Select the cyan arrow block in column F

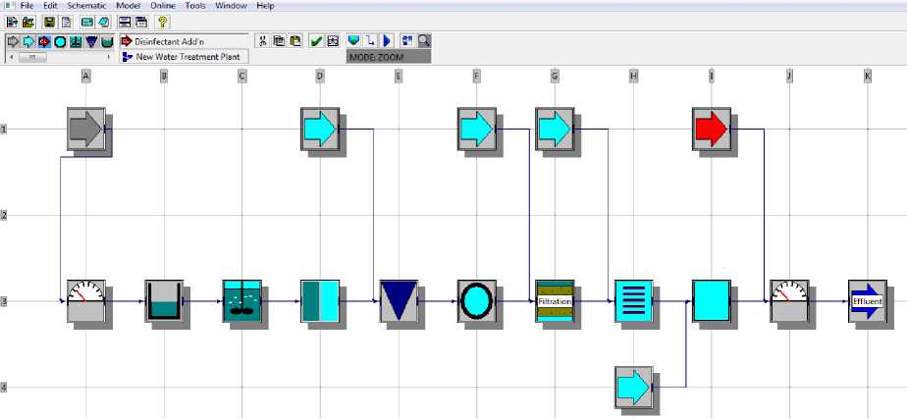point(477,129)
